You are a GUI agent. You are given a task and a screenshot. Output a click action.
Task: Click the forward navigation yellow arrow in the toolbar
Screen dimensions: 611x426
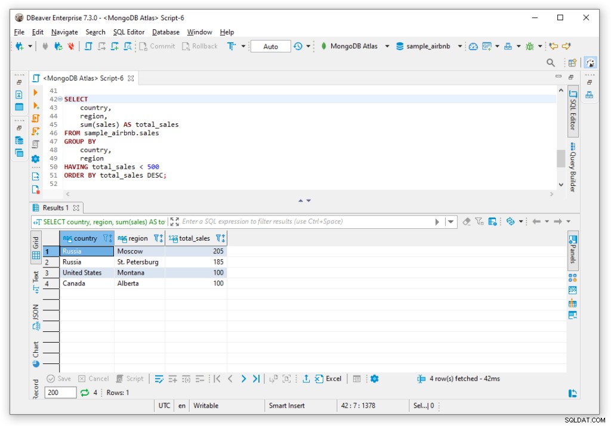(566, 46)
